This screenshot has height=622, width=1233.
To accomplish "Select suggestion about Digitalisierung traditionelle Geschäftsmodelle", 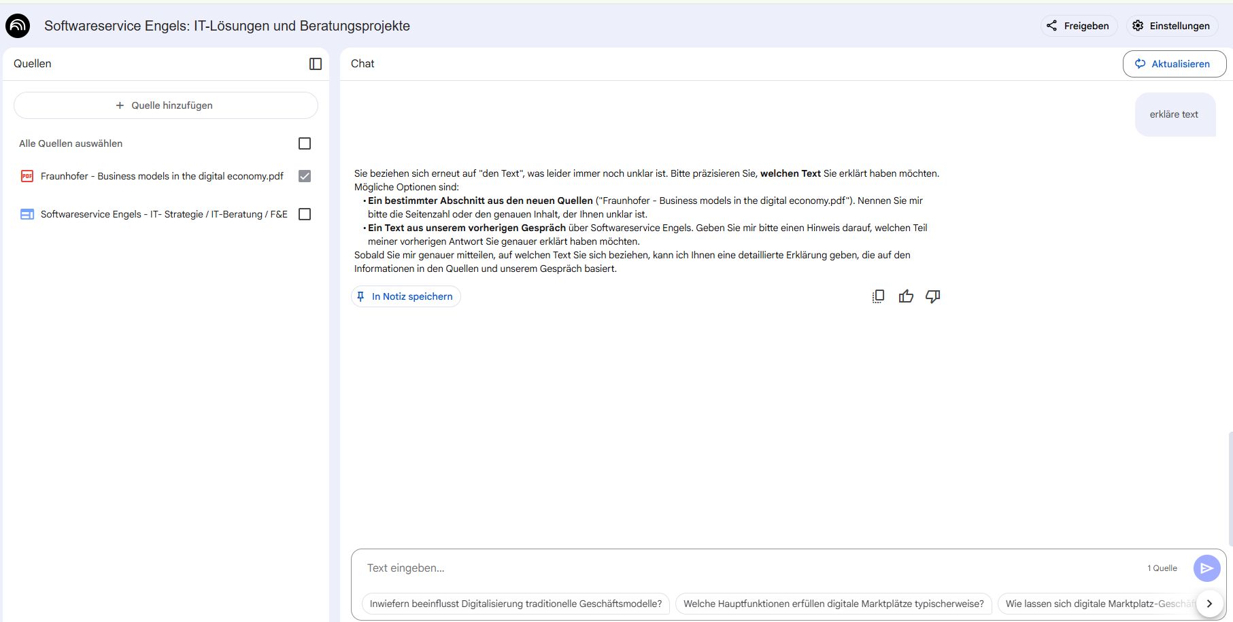I will (x=516, y=604).
